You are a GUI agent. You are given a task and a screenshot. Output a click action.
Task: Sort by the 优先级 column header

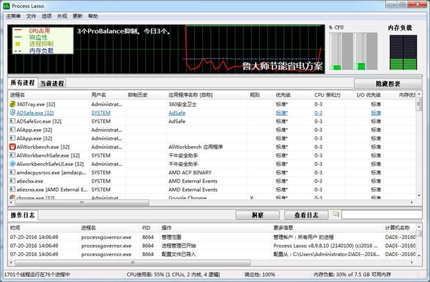click(x=283, y=95)
